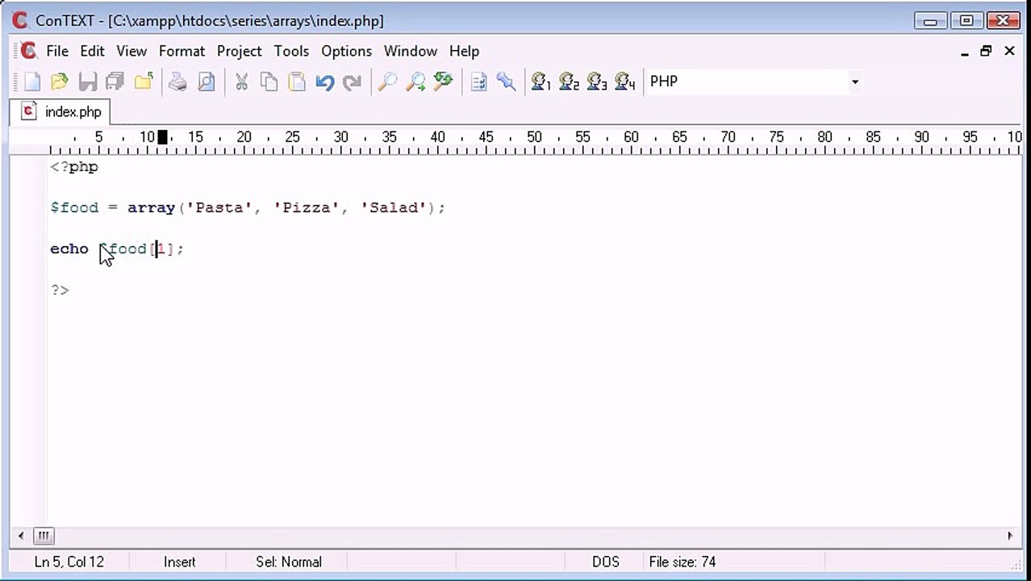The width and height of the screenshot is (1031, 581).
Task: Open the Help menu
Action: [464, 51]
